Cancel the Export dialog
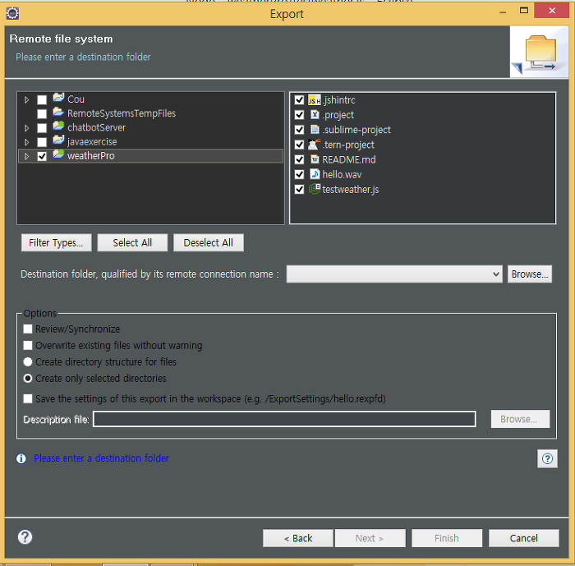575x566 pixels. point(524,538)
